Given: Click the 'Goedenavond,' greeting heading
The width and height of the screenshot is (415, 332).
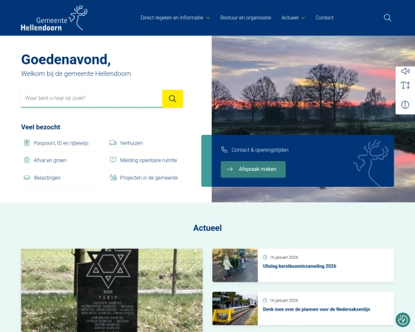Looking at the screenshot, I should 66,59.
